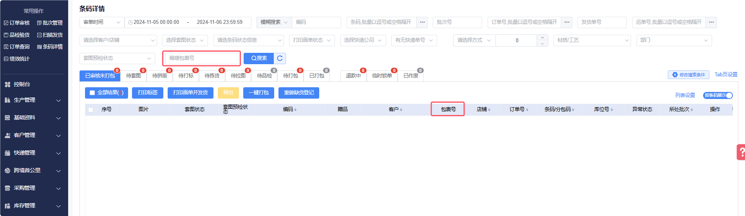This screenshot has height=216, width=745.
Task: Switch to 临时锁单 tab
Action: pyautogui.click(x=382, y=76)
